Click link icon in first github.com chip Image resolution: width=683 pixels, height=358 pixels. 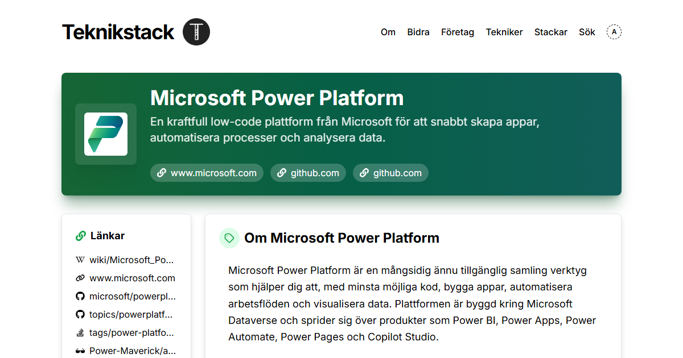click(x=282, y=173)
